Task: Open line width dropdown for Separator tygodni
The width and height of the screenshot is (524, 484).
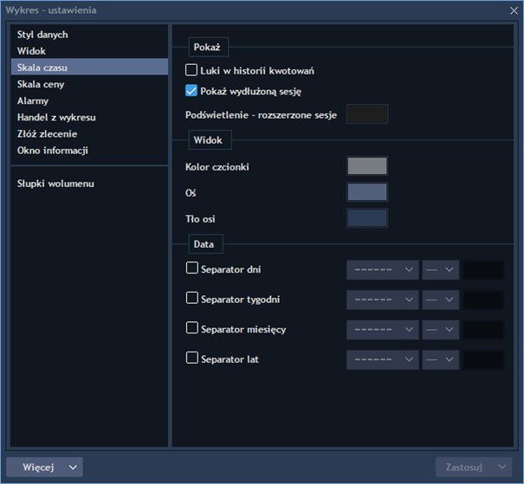Action: click(x=441, y=300)
